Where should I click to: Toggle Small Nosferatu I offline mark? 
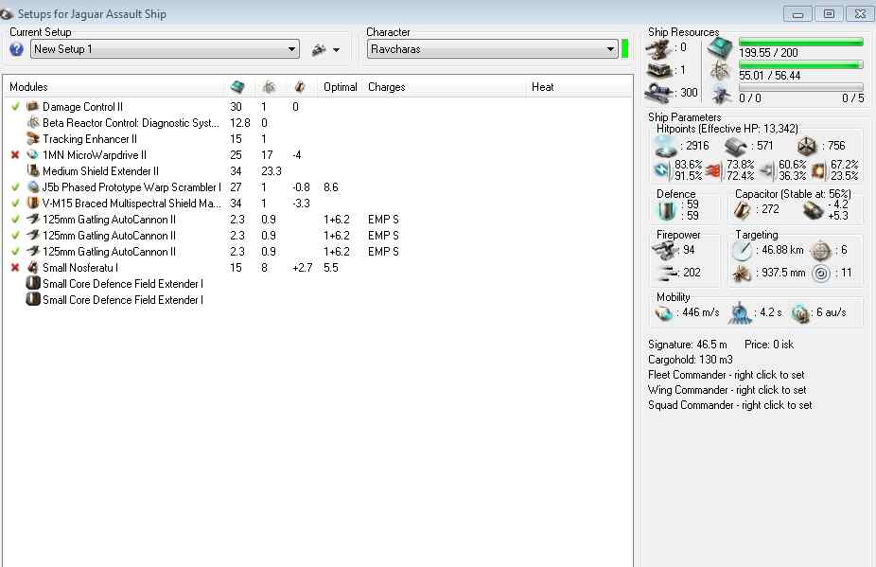(x=16, y=267)
